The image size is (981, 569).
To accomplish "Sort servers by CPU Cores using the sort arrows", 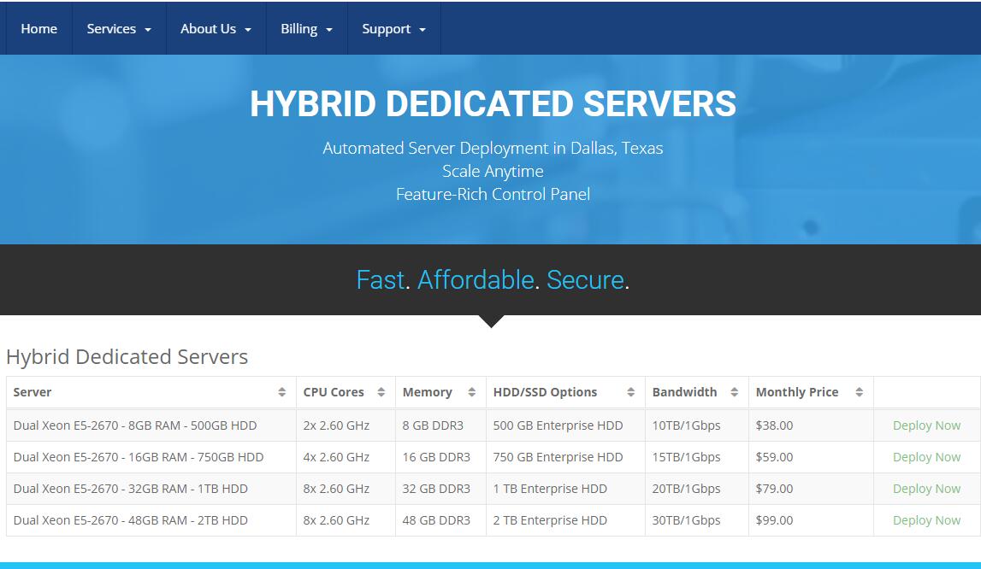I will 381,392.
